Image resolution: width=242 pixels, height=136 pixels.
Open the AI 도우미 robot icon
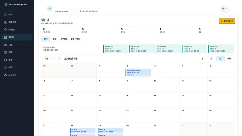[5, 75]
